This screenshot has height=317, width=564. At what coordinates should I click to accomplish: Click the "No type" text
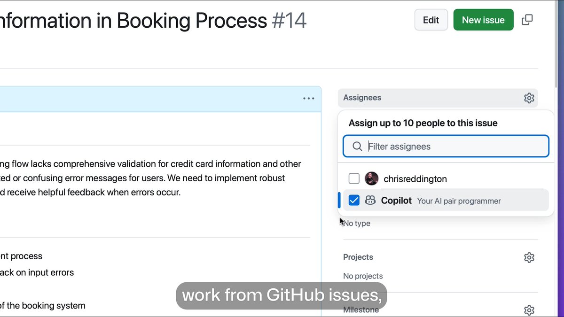(x=357, y=224)
